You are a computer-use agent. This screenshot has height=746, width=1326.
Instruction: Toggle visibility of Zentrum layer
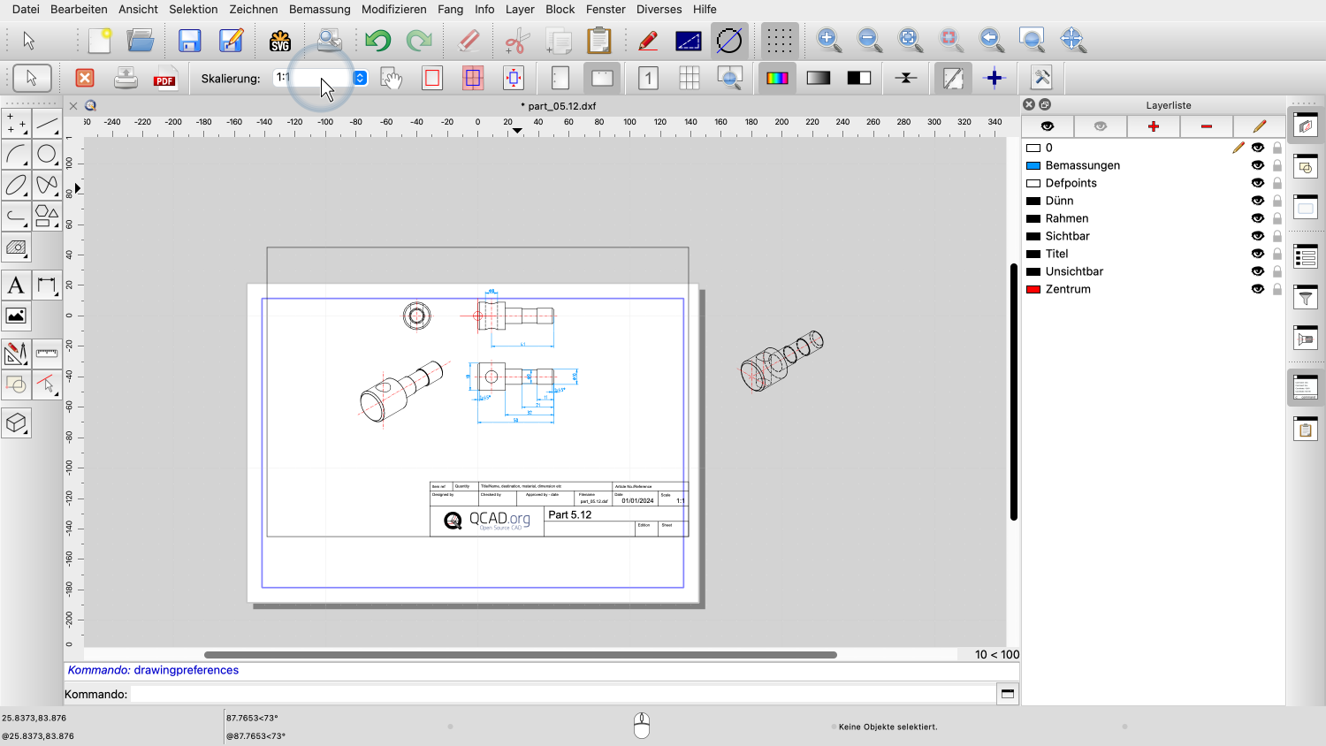coord(1257,289)
